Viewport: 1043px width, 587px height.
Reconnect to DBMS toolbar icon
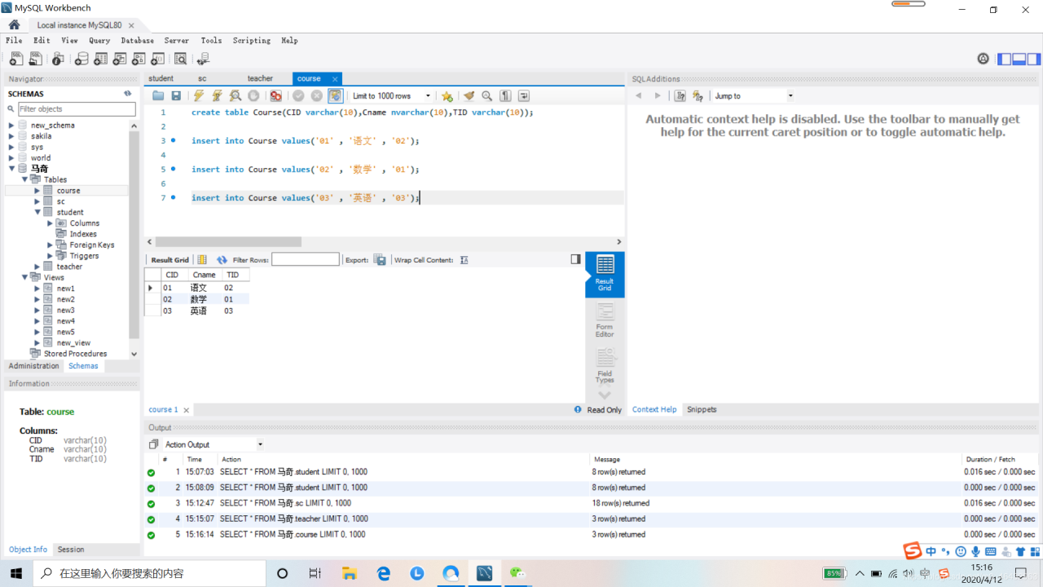(203, 59)
